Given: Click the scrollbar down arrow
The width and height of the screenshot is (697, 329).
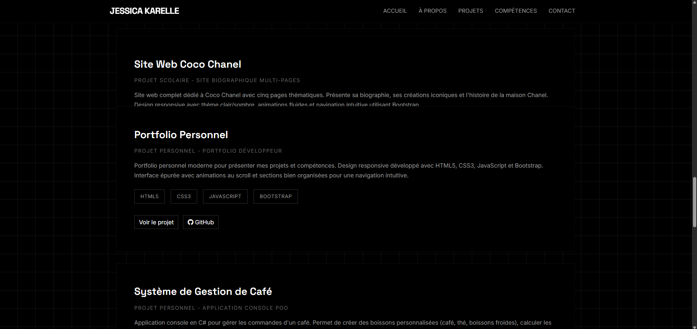Looking at the screenshot, I should [694, 326].
